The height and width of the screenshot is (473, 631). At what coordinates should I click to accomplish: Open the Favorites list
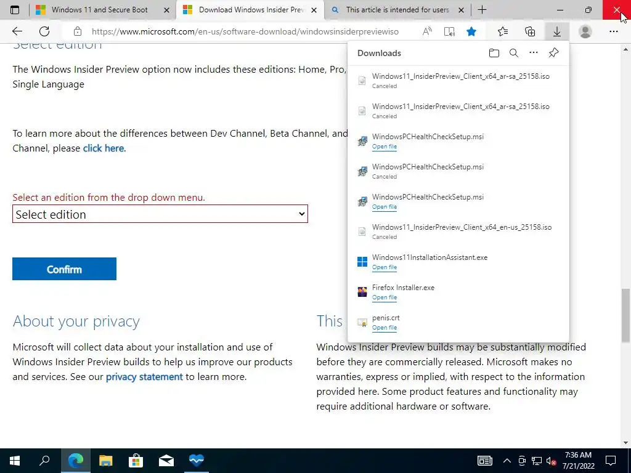pyautogui.click(x=503, y=31)
